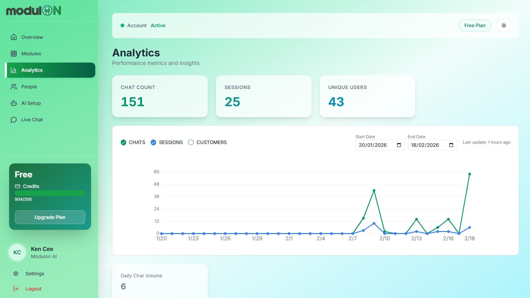Screen dimensions: 530x298
Task: Click the KC user avatar circle
Action: tap(17, 252)
